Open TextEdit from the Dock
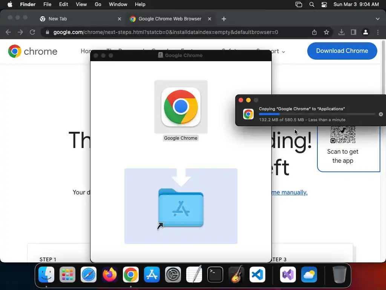This screenshot has height=290, width=386. click(194, 275)
